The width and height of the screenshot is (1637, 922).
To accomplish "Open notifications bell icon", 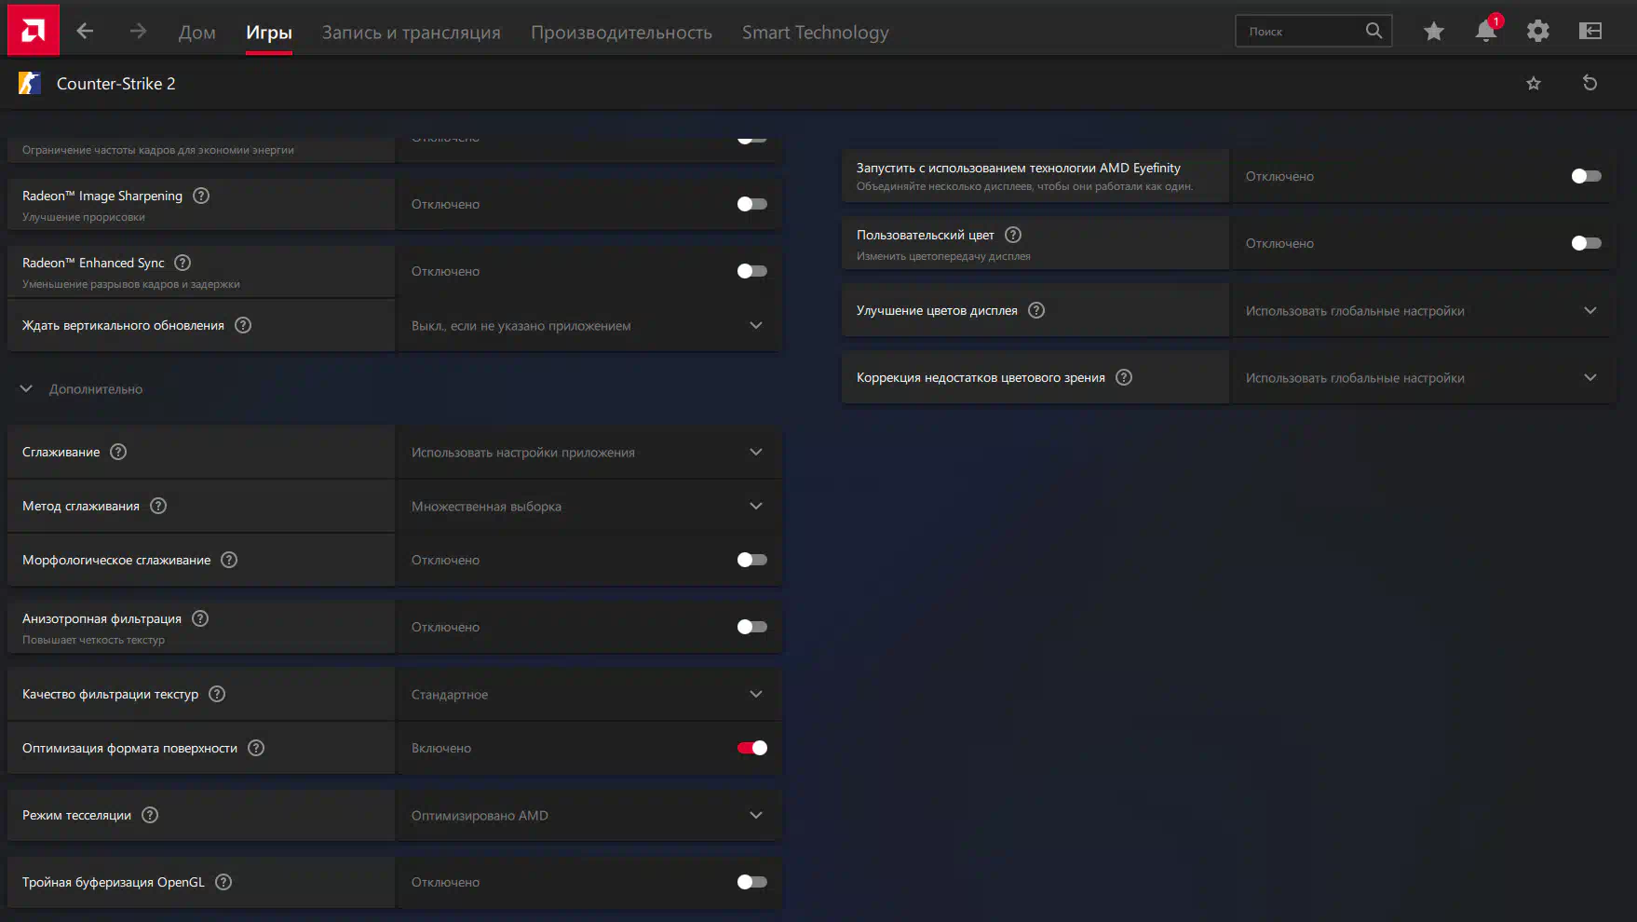I will (x=1485, y=32).
